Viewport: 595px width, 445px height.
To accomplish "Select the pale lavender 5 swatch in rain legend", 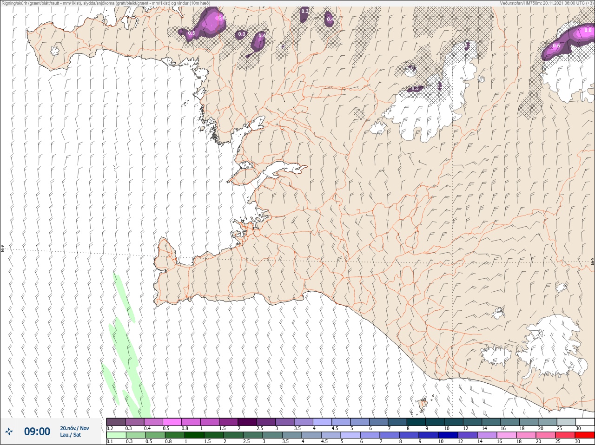I will pos(350,435).
